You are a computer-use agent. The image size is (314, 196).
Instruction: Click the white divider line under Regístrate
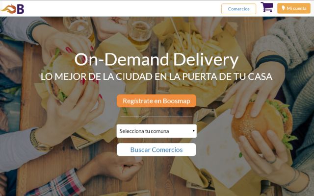(157, 117)
